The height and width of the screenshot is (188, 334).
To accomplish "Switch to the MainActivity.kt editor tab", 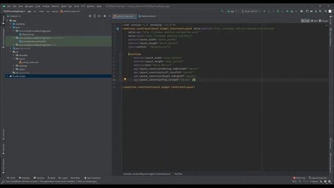I will pos(147,16).
